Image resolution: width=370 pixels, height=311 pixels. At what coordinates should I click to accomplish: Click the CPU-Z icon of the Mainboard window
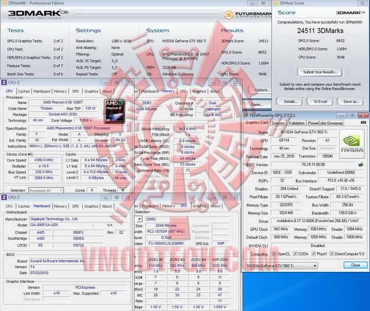tap(4, 197)
